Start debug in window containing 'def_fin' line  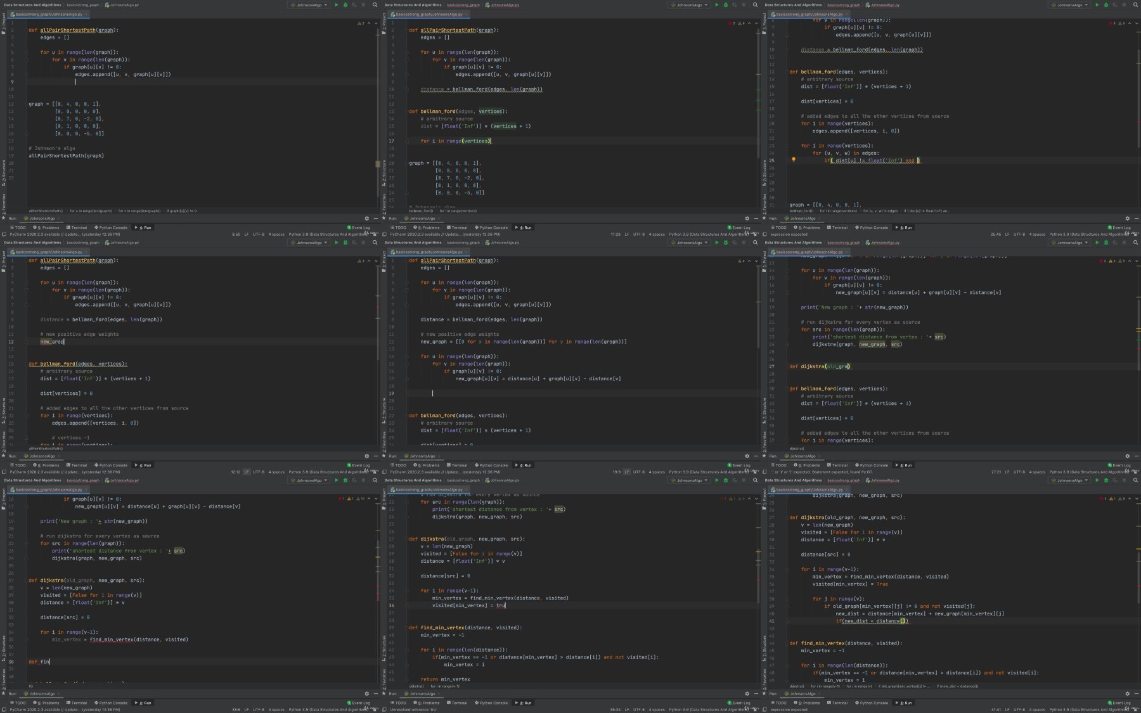click(345, 480)
